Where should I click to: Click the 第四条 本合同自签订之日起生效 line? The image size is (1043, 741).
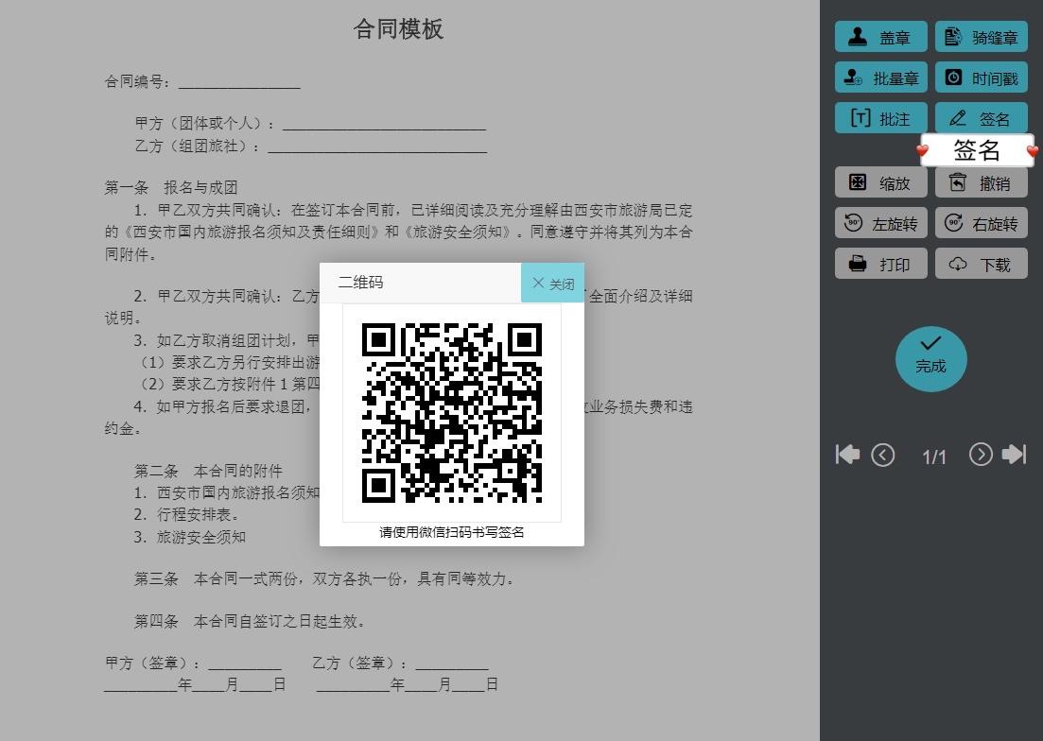250,621
